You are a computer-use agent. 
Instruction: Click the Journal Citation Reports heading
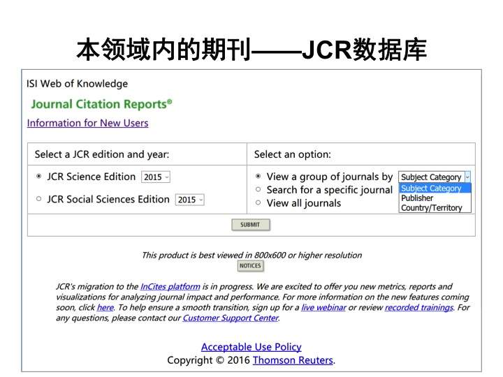click(x=102, y=104)
